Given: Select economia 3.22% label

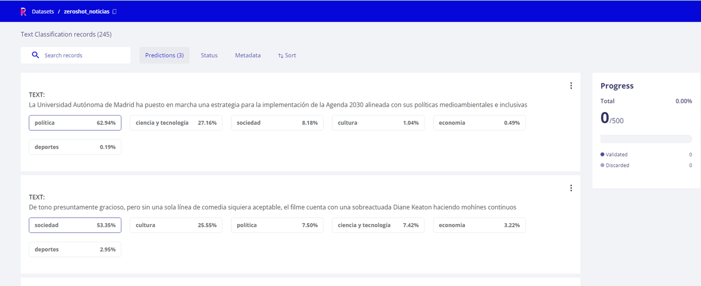Looking at the screenshot, I should pos(479,225).
